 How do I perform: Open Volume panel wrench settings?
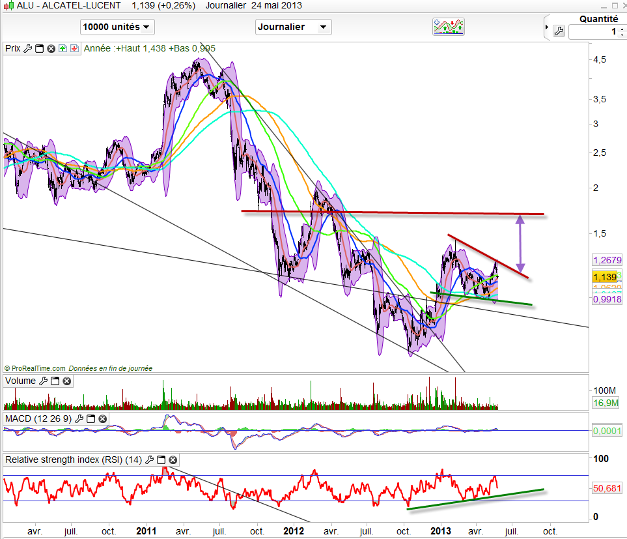coord(44,381)
